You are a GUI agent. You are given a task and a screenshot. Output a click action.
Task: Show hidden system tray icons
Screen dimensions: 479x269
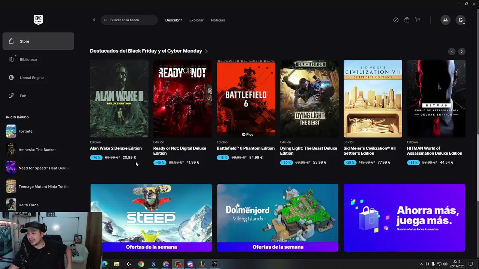pos(421,264)
